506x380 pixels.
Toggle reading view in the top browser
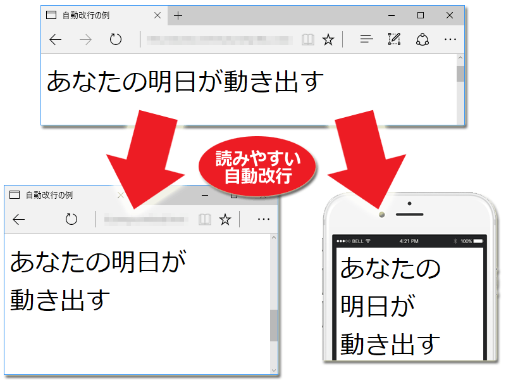click(308, 39)
